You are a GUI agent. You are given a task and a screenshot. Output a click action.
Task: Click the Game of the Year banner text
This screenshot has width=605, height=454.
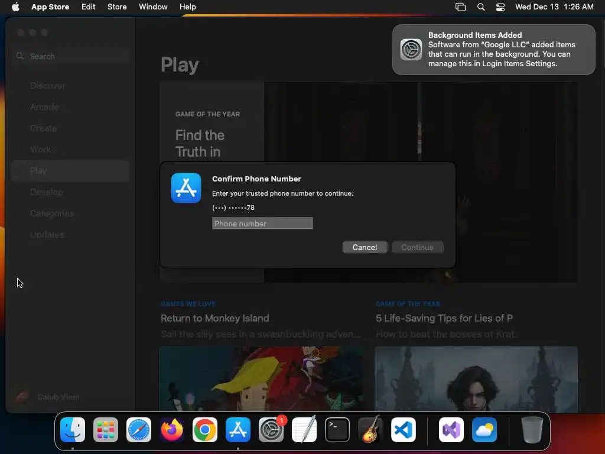[207, 114]
